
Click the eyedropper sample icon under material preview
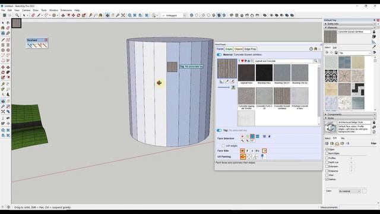pos(227,81)
